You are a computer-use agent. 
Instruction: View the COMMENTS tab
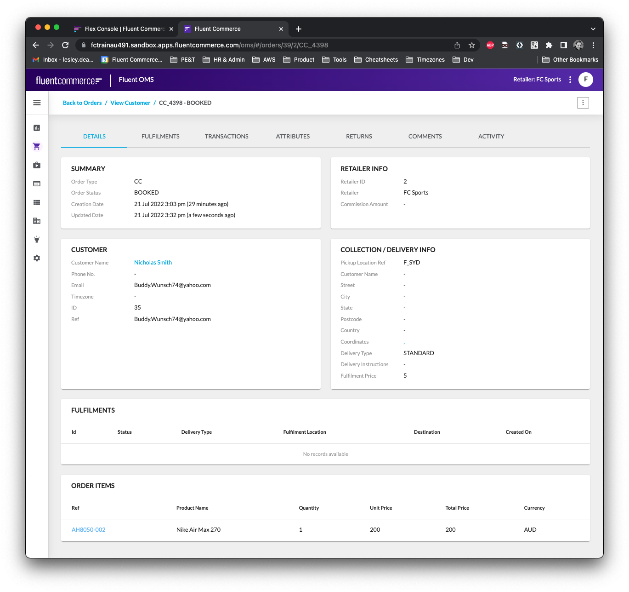coord(425,137)
